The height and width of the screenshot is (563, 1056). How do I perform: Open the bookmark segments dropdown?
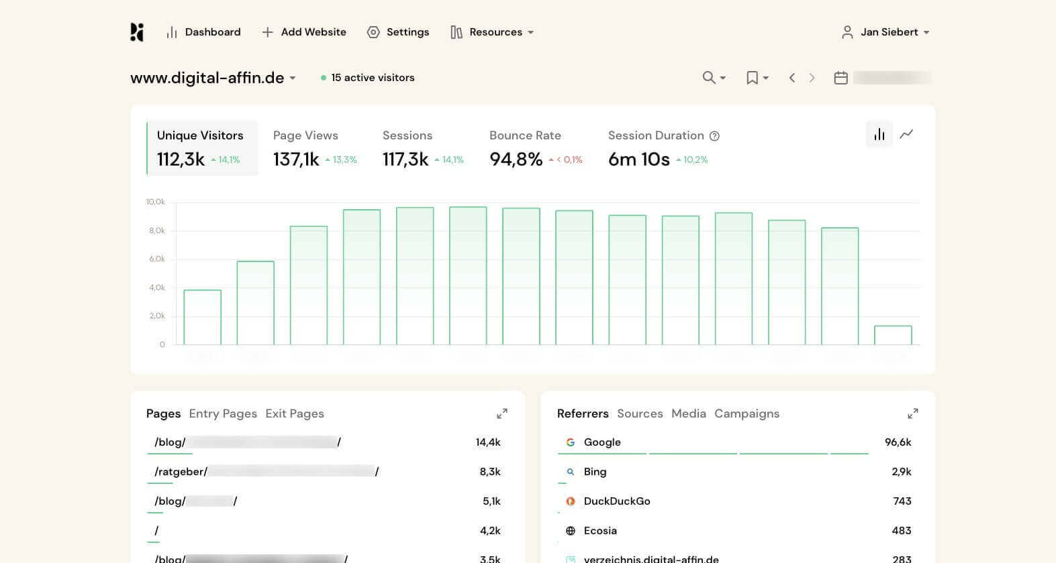pos(757,78)
